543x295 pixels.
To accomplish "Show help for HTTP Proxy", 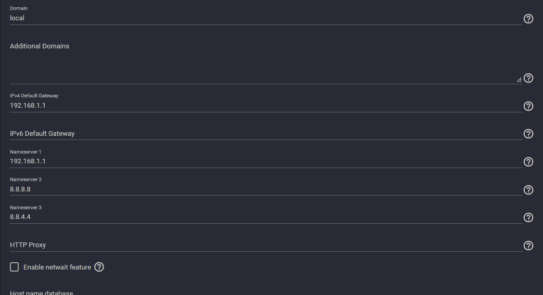I will (x=528, y=246).
